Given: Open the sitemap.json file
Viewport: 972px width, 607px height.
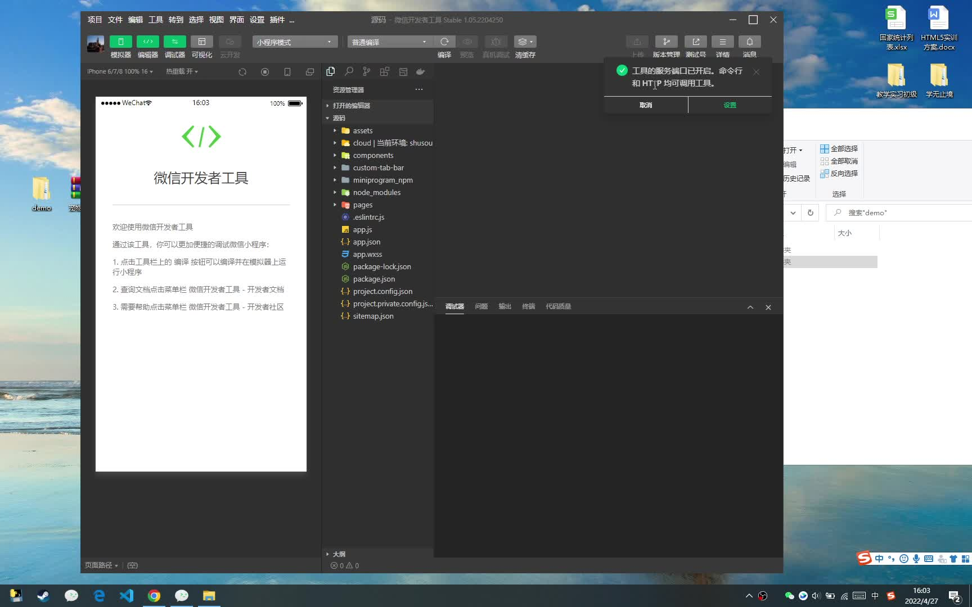Looking at the screenshot, I should pos(378,316).
